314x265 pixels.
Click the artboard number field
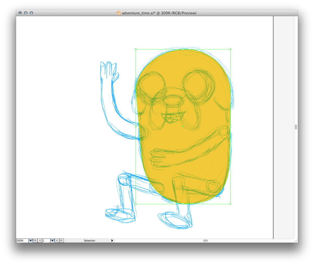pyautogui.click(x=46, y=240)
